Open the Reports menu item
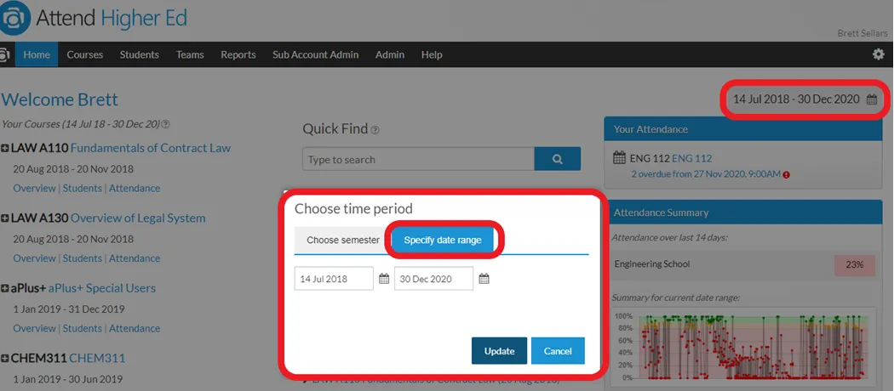894x391 pixels. click(x=238, y=54)
